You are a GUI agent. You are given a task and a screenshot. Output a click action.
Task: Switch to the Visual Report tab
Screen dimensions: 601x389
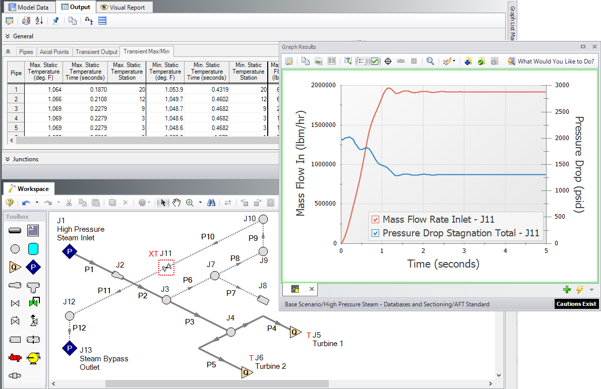tap(123, 7)
